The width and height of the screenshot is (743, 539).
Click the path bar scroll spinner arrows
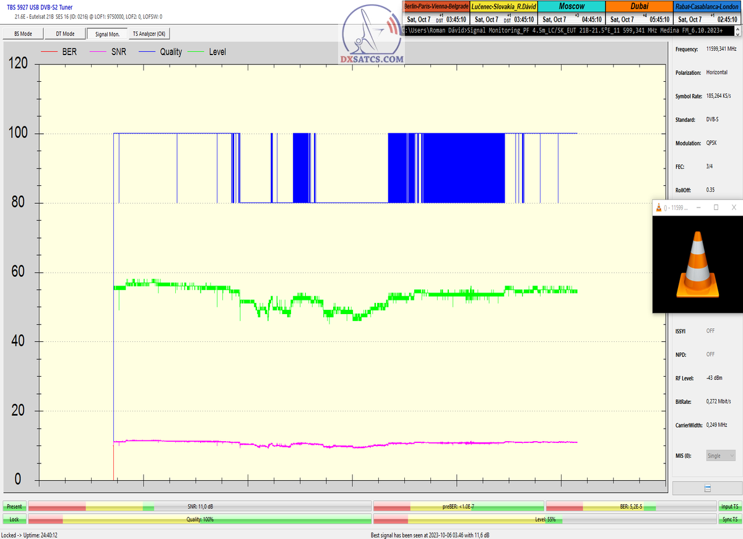tap(737, 30)
